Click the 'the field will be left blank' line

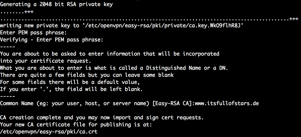coord(71,89)
